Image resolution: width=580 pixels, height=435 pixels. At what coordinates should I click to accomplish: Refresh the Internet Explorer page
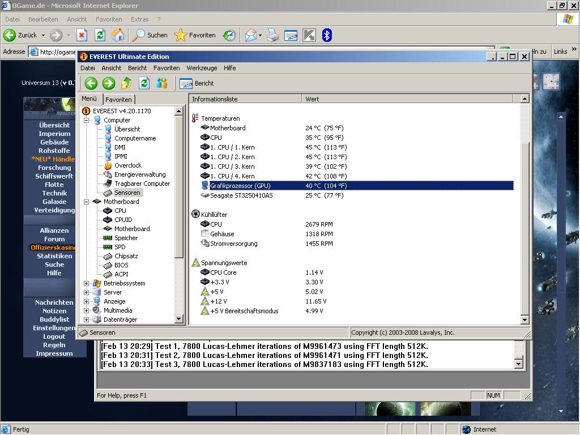click(100, 35)
